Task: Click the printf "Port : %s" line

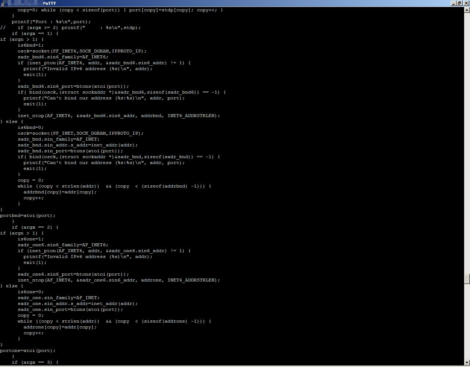Action: tap(51, 22)
